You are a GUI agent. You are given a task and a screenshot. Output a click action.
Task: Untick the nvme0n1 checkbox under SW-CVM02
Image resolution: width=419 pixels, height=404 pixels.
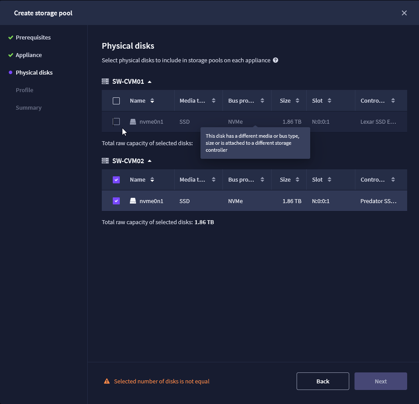(116, 200)
